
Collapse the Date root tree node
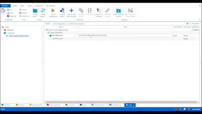coord(1,27)
